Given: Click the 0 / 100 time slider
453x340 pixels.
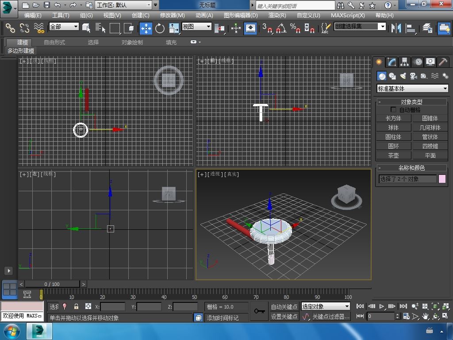Looking at the screenshot, I should 52,284.
